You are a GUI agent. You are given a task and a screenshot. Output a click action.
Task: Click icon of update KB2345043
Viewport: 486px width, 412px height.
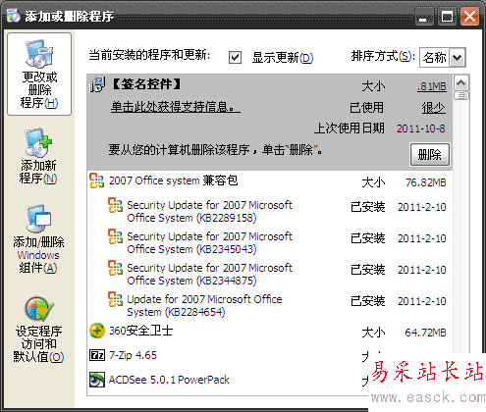[x=115, y=236]
